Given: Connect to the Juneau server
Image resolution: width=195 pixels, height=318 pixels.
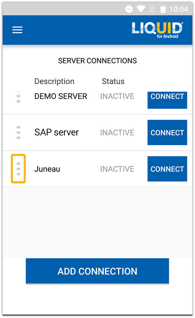Looking at the screenshot, I should pos(167,169).
